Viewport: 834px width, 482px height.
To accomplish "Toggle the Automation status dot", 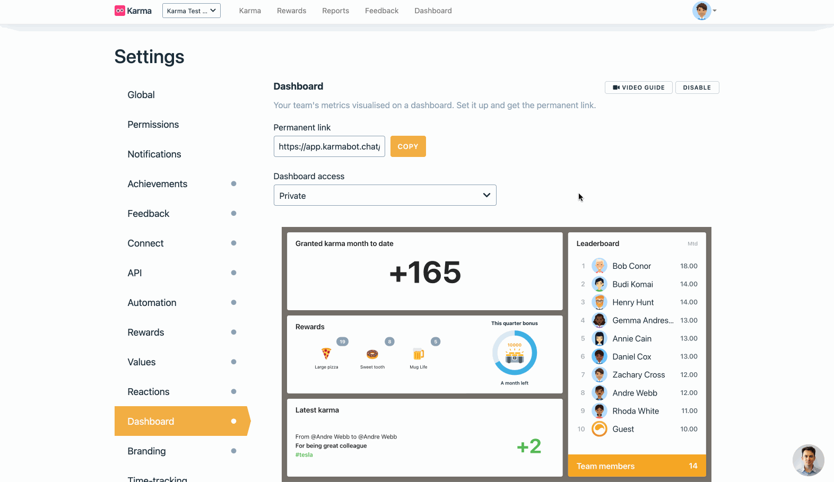I will (x=233, y=302).
